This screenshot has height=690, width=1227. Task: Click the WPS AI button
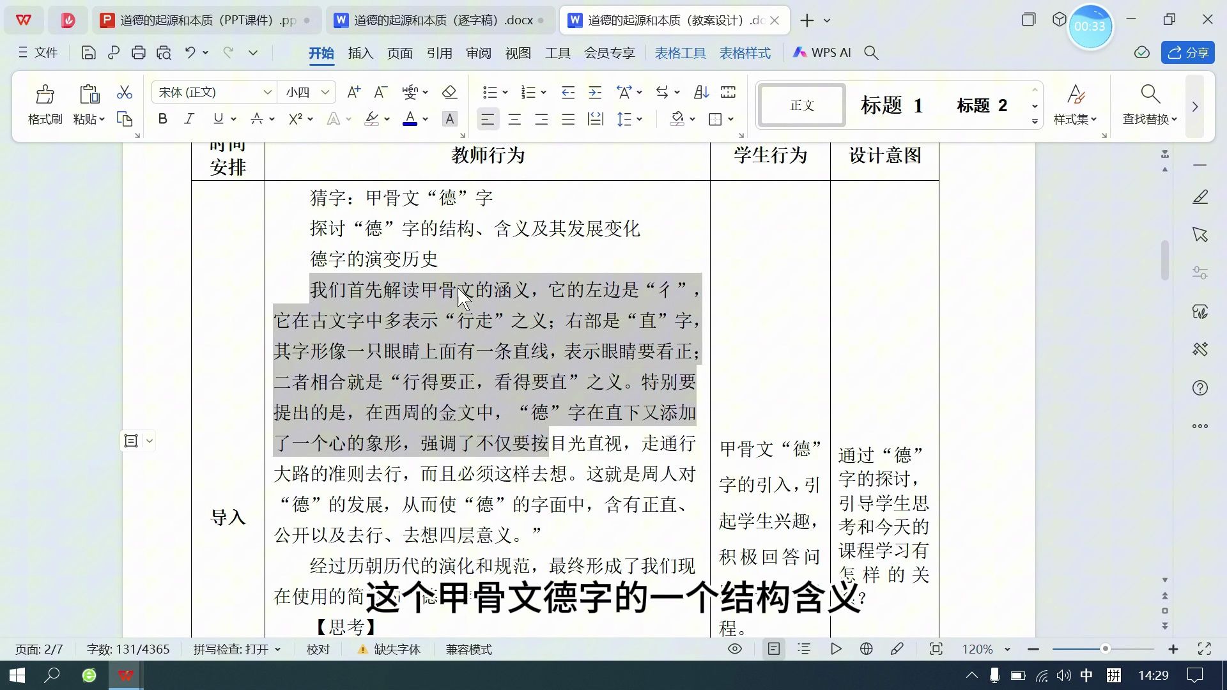822,53
